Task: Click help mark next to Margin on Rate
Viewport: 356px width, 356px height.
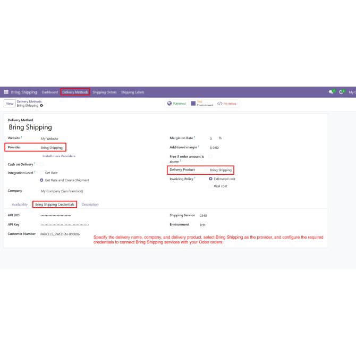Action: pyautogui.click(x=194, y=137)
